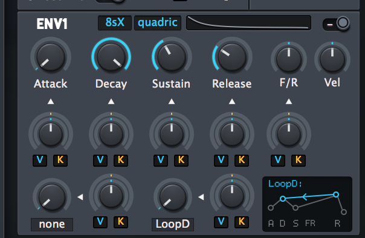Click the white triangle under Sustain
Viewport: 365px width, 238px height.
(172, 101)
